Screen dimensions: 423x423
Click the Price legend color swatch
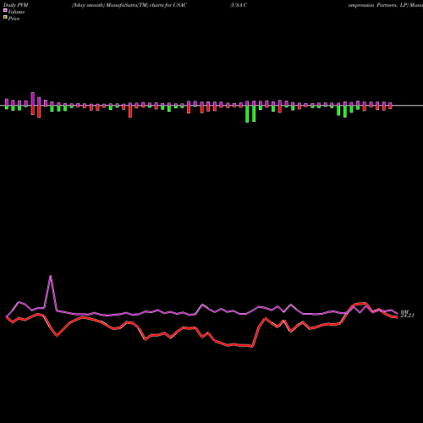point(5,17)
